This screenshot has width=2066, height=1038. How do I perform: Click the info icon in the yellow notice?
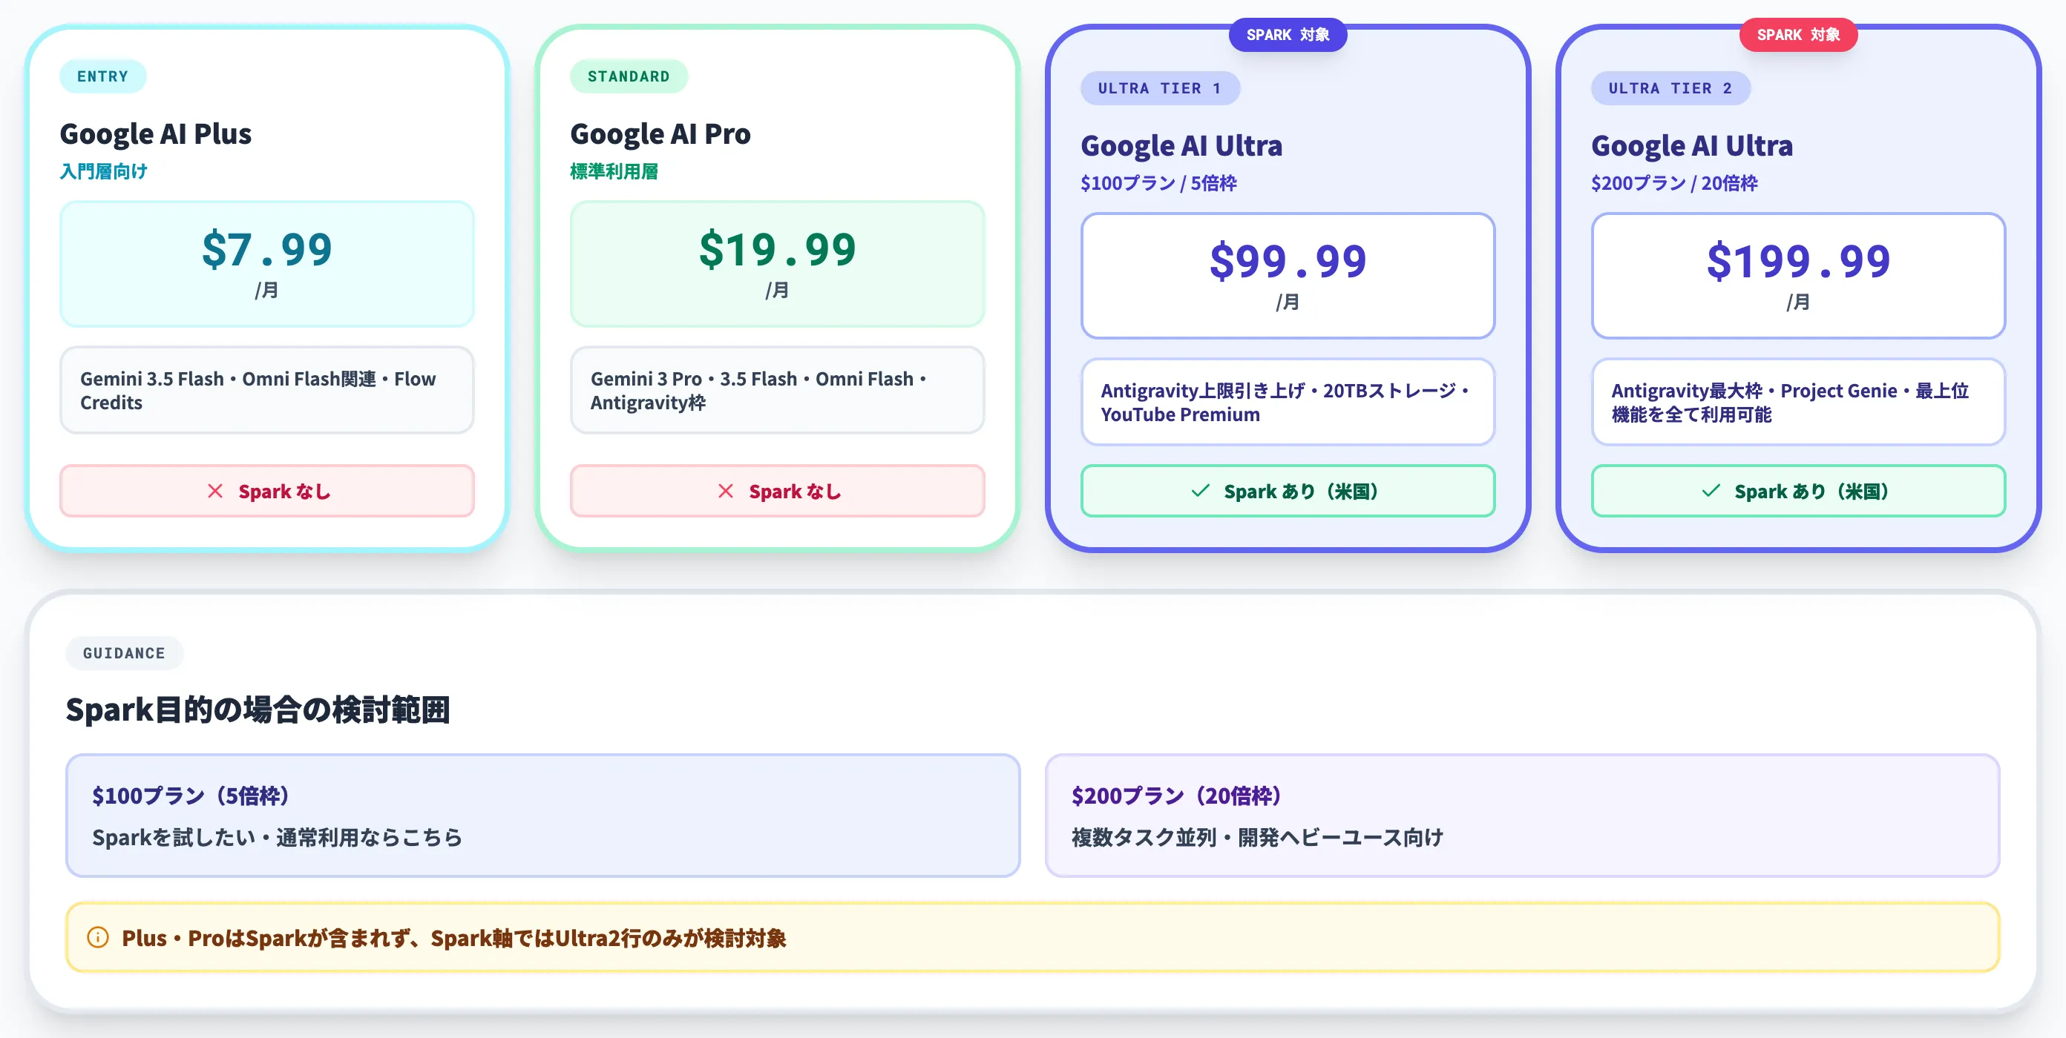point(98,937)
